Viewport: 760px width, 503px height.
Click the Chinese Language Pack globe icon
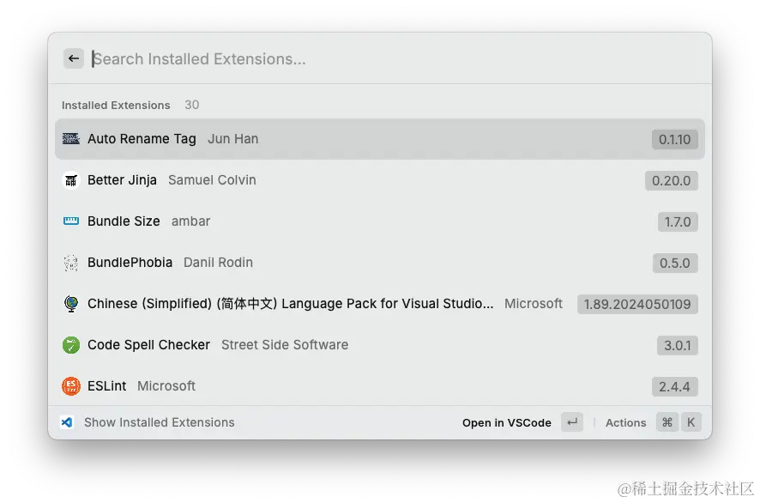tap(71, 304)
